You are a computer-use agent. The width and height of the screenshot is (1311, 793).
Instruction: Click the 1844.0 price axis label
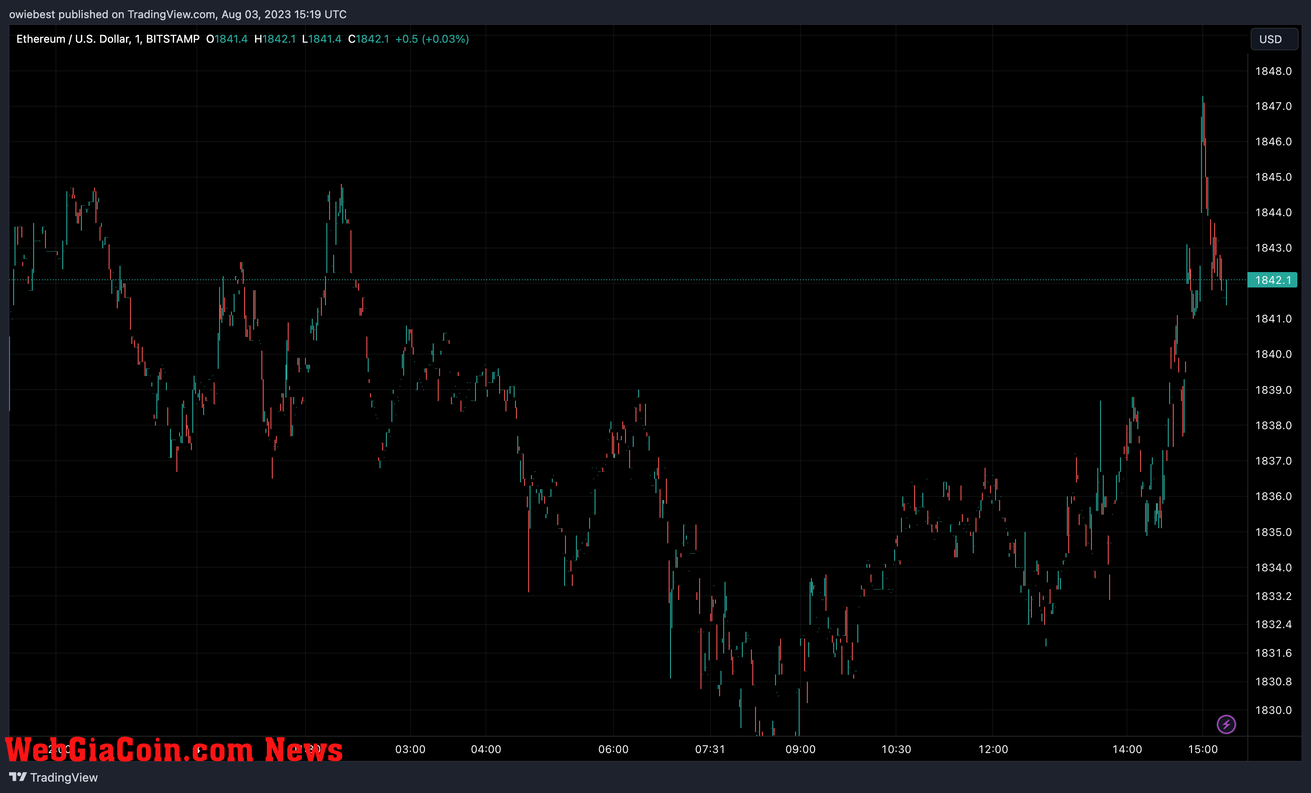point(1273,213)
